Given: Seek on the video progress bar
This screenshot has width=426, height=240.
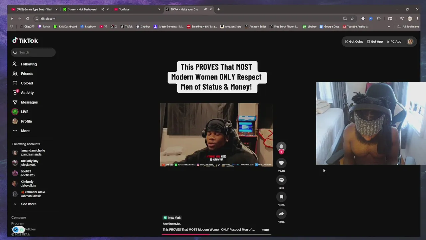Looking at the screenshot, I should [216, 234].
